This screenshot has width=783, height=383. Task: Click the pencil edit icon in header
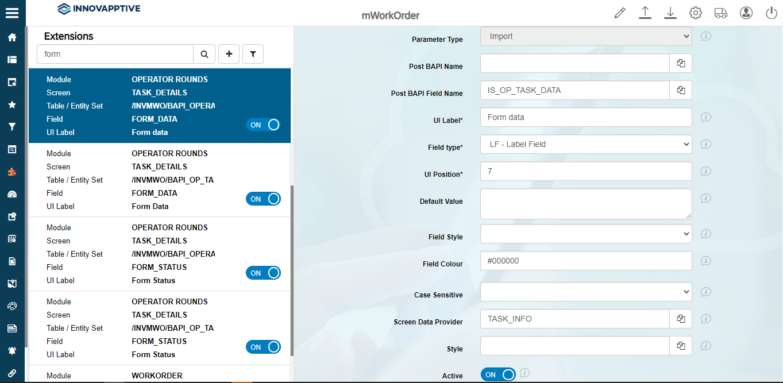point(619,13)
